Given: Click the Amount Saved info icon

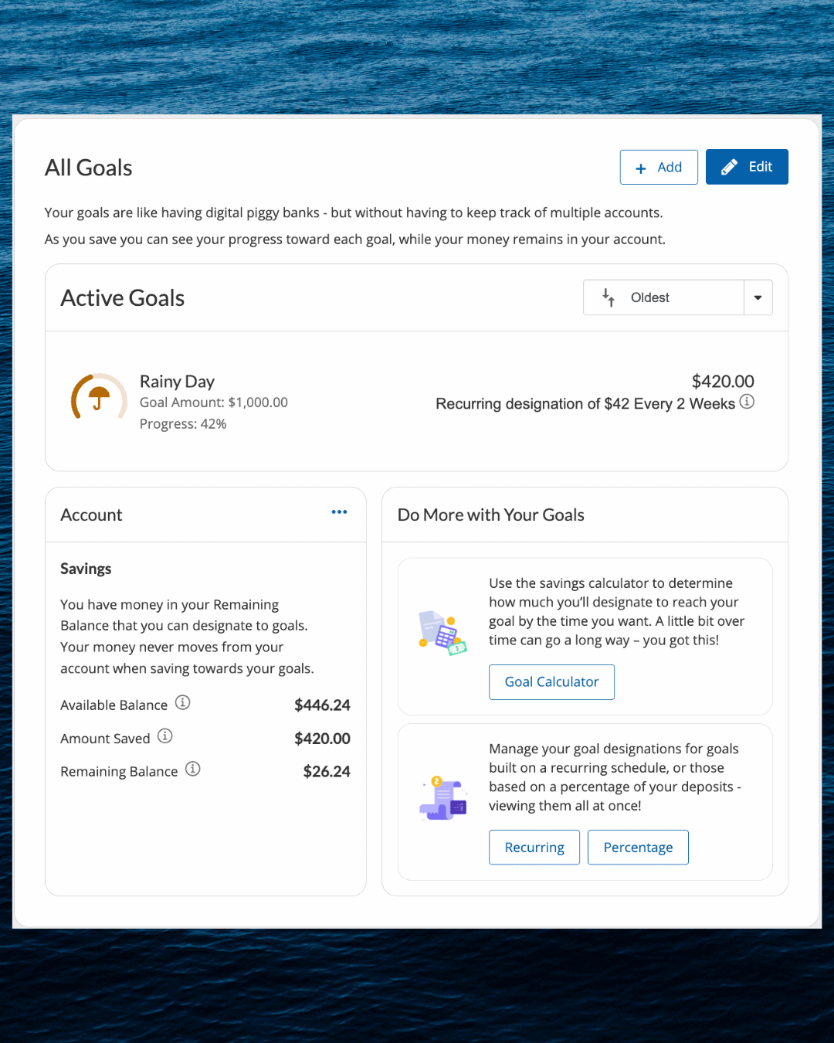Looking at the screenshot, I should pos(165,736).
